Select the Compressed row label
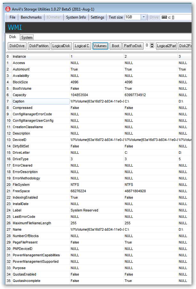This screenshot has width=196, height=289. (22, 108)
